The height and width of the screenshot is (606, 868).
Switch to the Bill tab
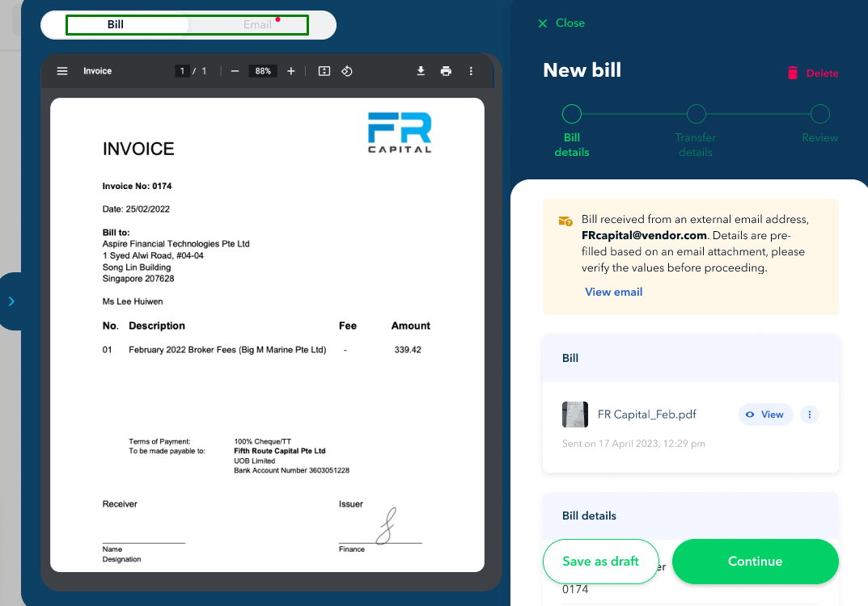click(x=115, y=24)
